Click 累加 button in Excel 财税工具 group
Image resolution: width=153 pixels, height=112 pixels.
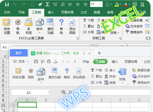(88, 26)
